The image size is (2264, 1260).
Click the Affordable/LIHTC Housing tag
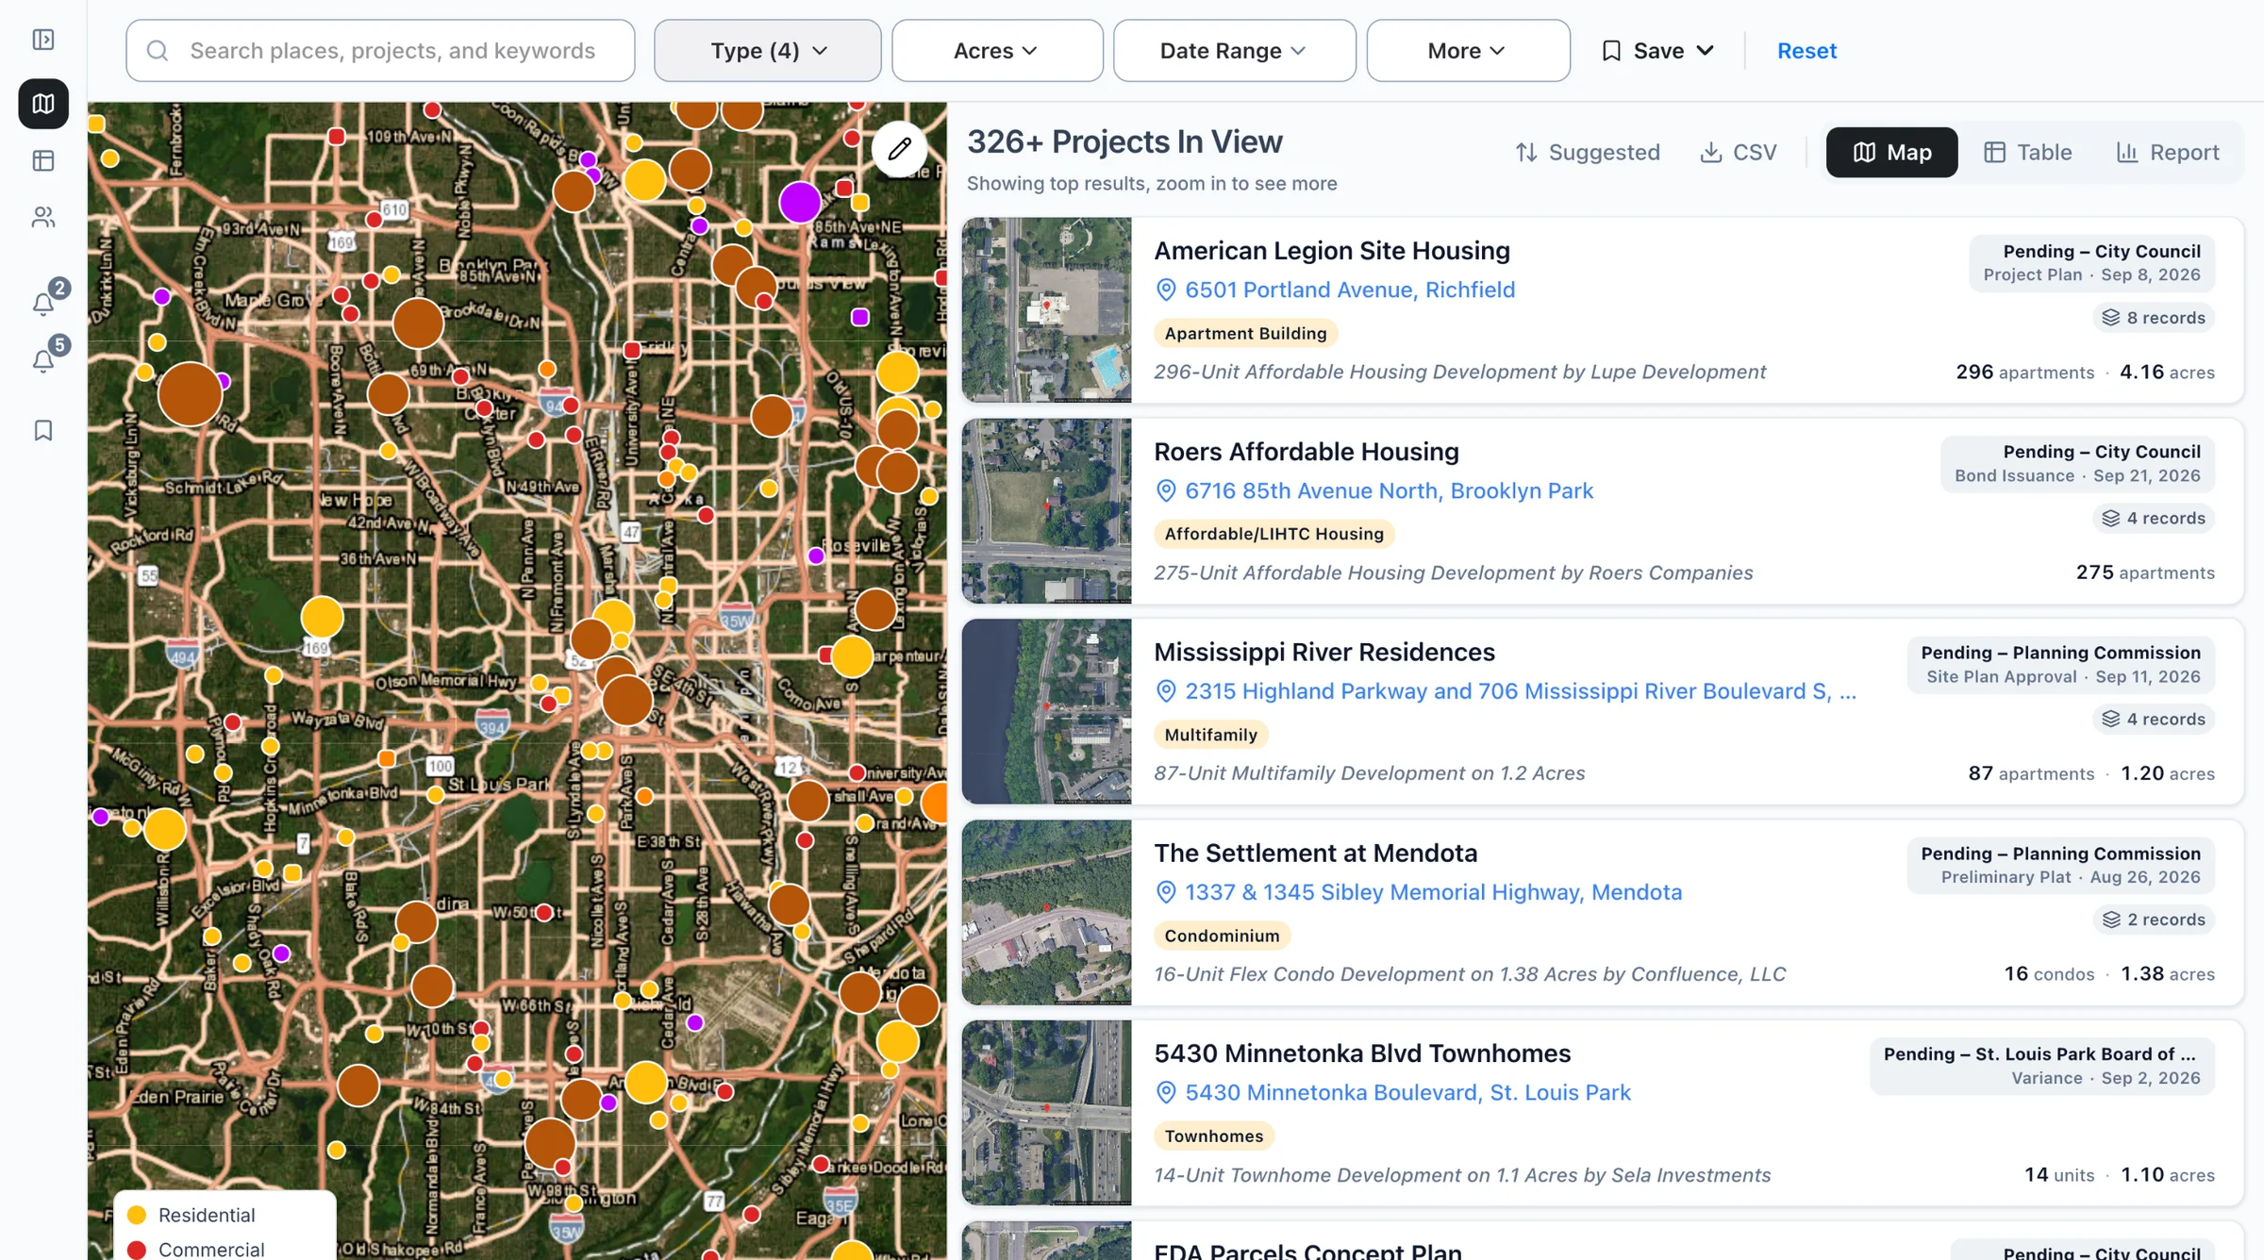point(1273,534)
